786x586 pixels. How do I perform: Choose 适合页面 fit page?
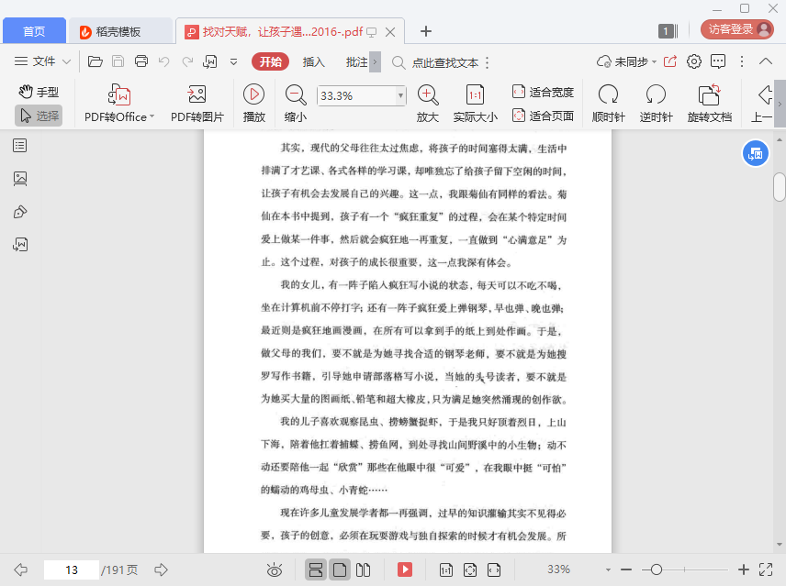coord(543,116)
